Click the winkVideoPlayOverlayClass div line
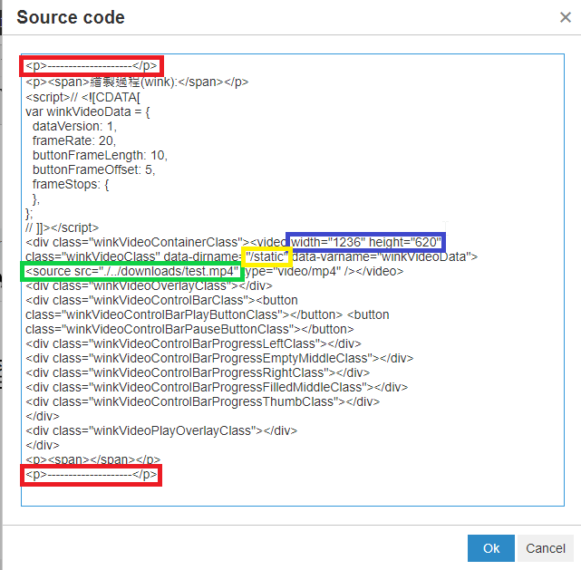This screenshot has height=570, width=581. pos(161,430)
